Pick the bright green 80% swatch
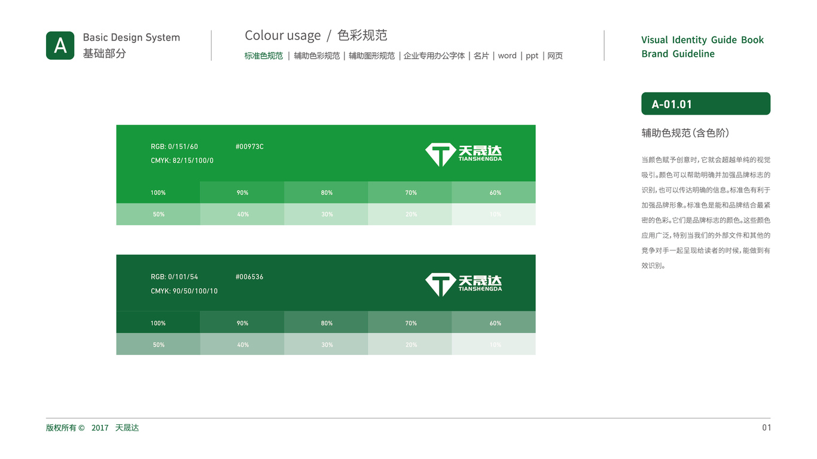This screenshot has height=459, width=817. [x=326, y=192]
